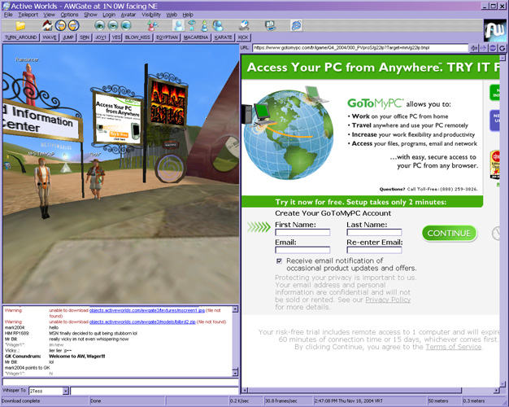The height and width of the screenshot is (407, 509).
Task: Click the teleport Forward arrow icon
Action: tap(74, 25)
